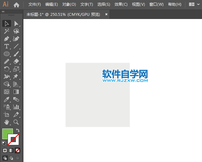Go to the Home screen icon
Screen dimensions: 202x162
click(x=16, y=5)
